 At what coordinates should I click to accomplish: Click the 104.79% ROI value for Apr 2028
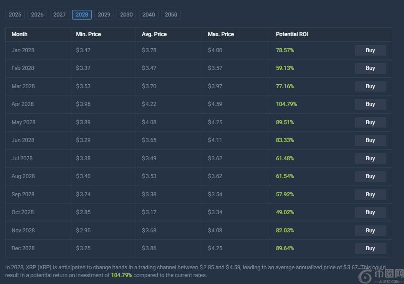[286, 104]
